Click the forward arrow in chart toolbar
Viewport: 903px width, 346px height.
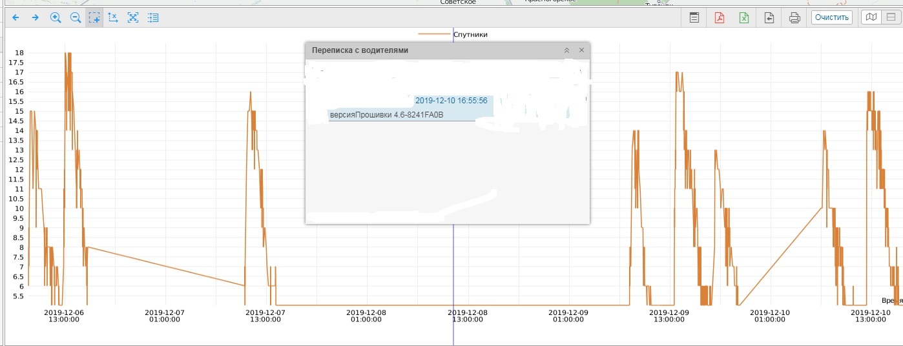(x=36, y=17)
